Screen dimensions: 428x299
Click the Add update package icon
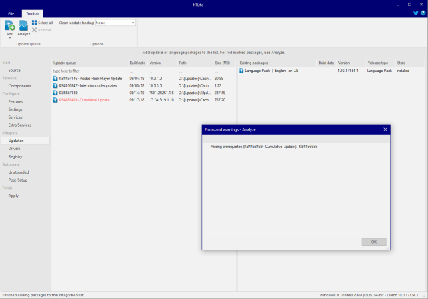pyautogui.click(x=10, y=25)
